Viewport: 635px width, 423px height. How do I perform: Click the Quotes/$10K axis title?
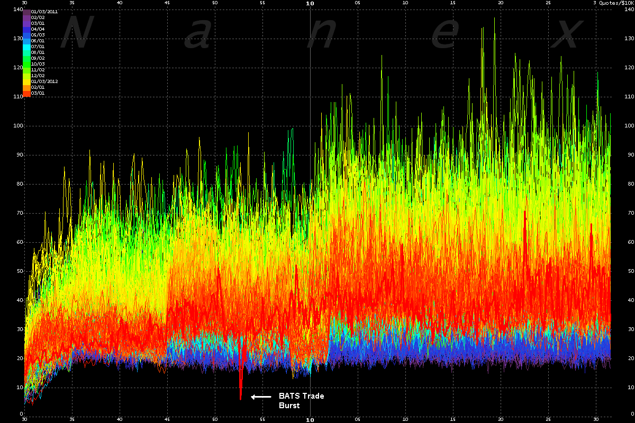point(616,3)
